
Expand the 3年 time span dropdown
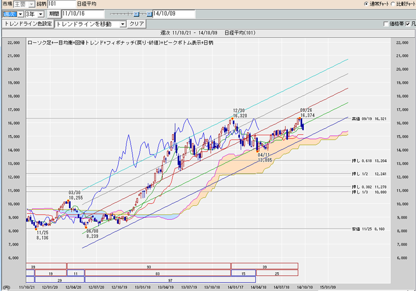click(x=35, y=14)
